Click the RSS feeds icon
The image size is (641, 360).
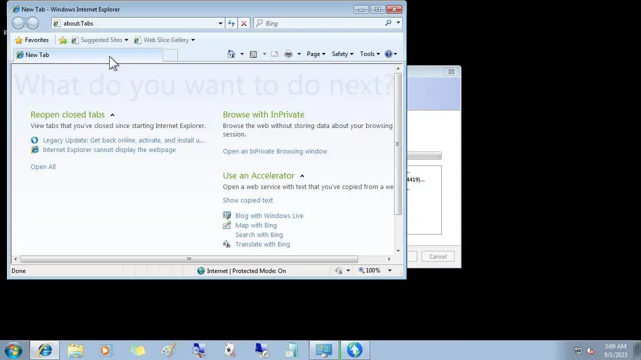pos(253,54)
